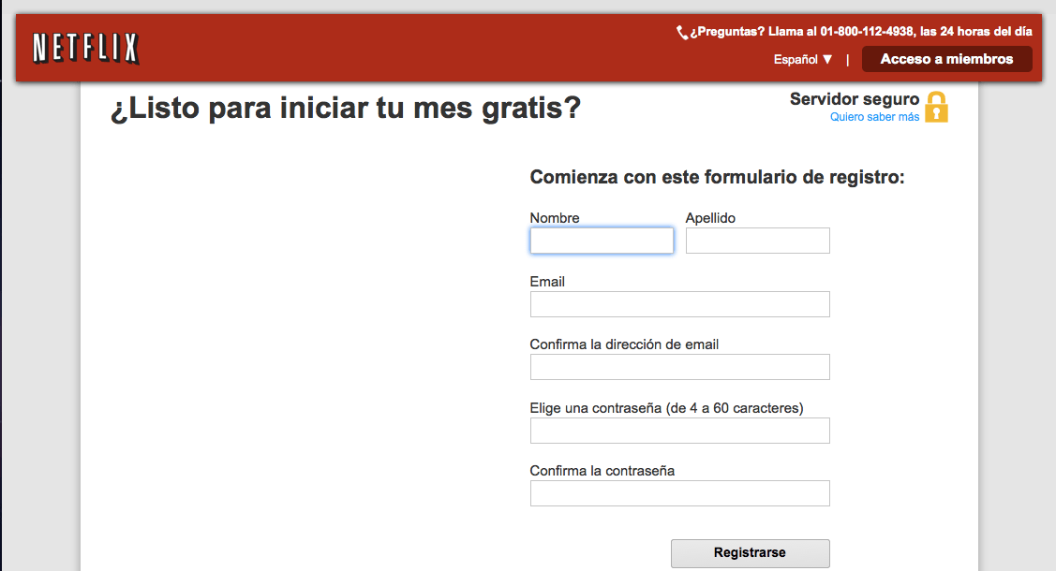The width and height of the screenshot is (1056, 571).
Task: Click the Comienza con este formulario heading
Action: click(717, 177)
